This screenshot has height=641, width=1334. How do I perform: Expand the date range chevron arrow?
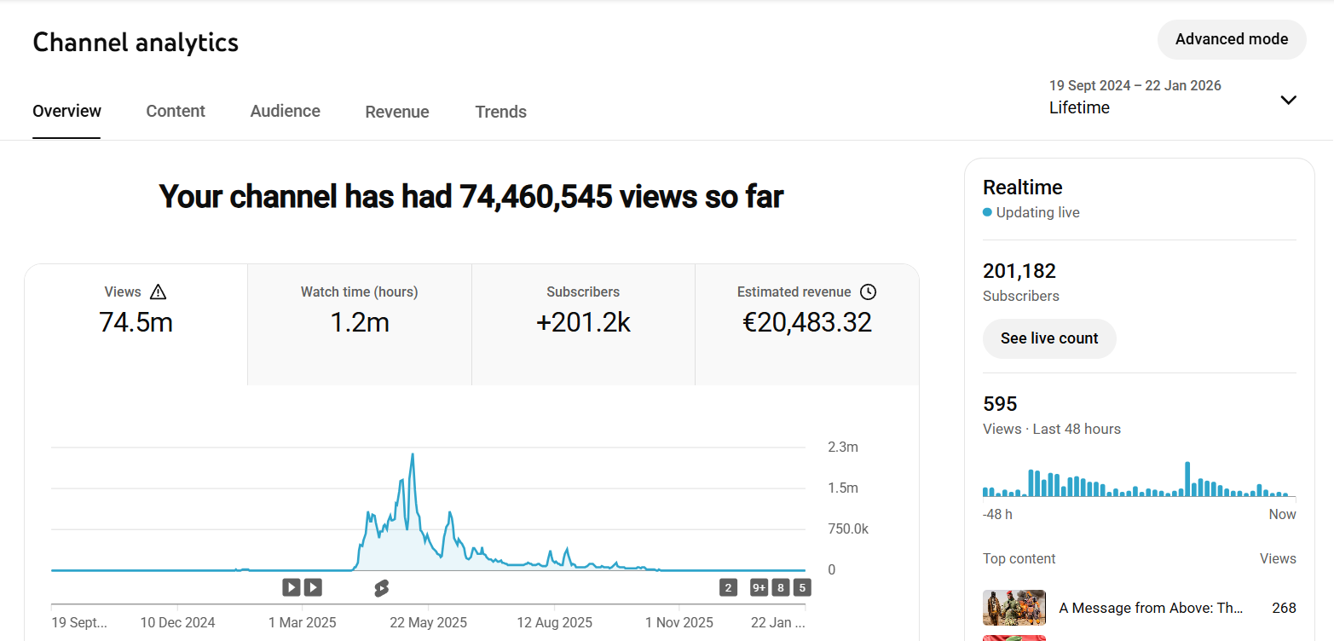(1288, 100)
